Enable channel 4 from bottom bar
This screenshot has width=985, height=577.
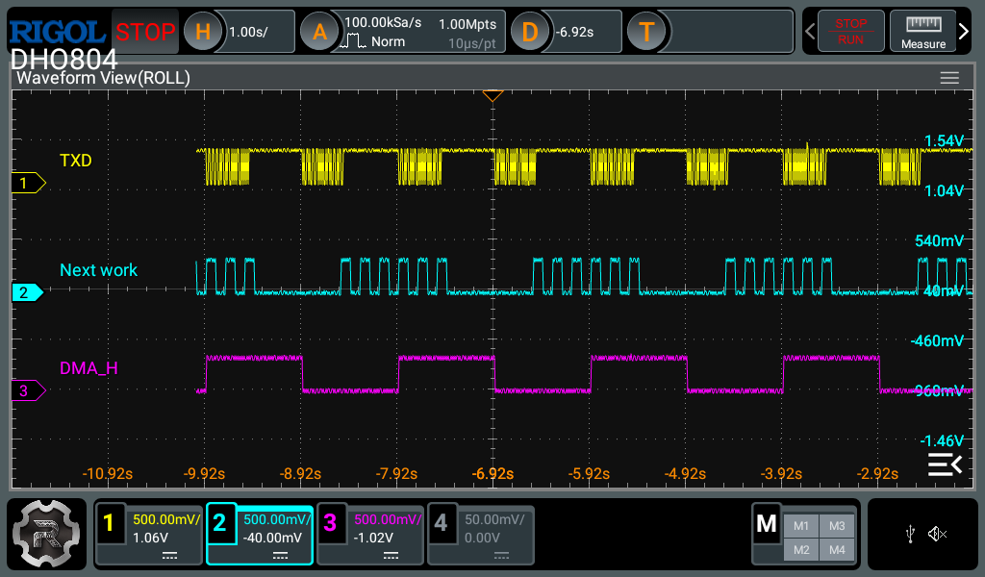tap(480, 534)
